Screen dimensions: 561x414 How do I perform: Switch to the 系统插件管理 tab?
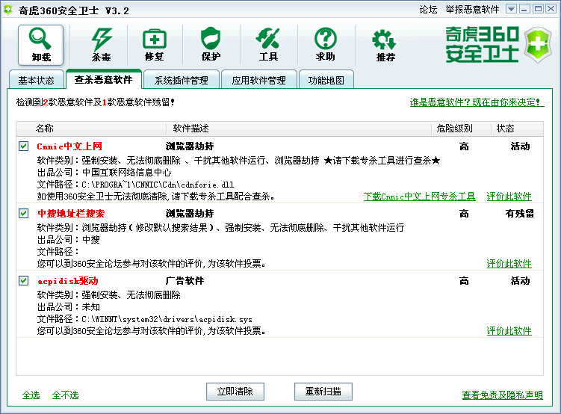181,80
